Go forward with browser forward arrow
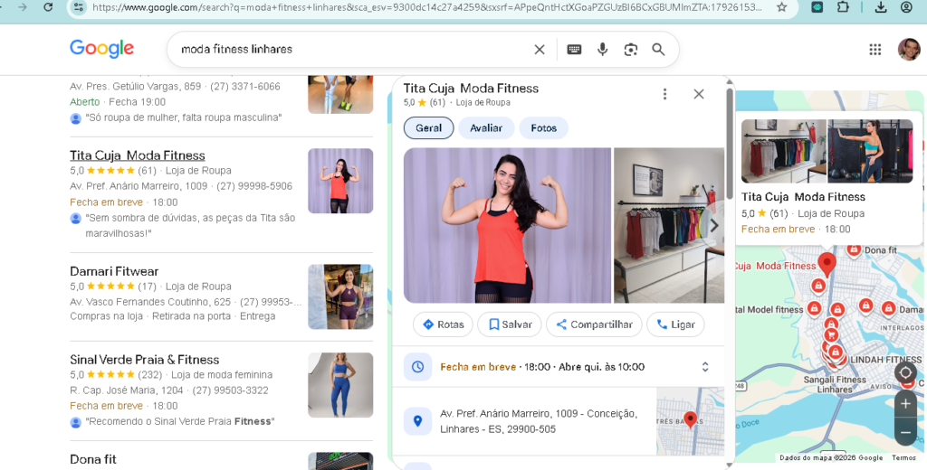The width and height of the screenshot is (927, 470). coord(23,7)
